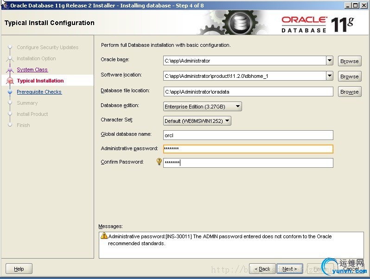Go to Prerequisite Checks step
The image size is (370, 279).
[x=39, y=92]
